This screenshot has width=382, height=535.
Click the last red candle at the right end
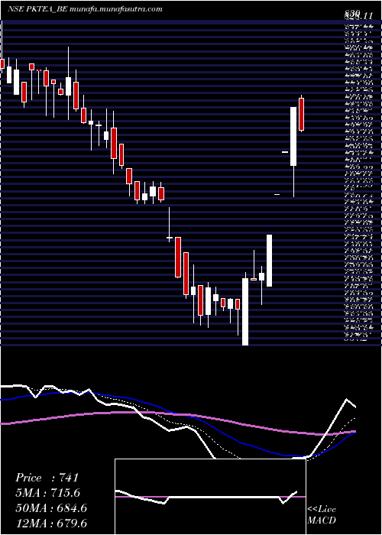[x=302, y=115]
